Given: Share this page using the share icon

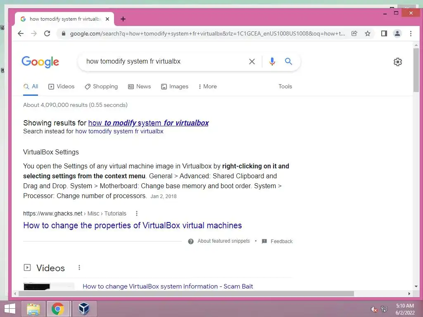Looking at the screenshot, I should coord(354,33).
